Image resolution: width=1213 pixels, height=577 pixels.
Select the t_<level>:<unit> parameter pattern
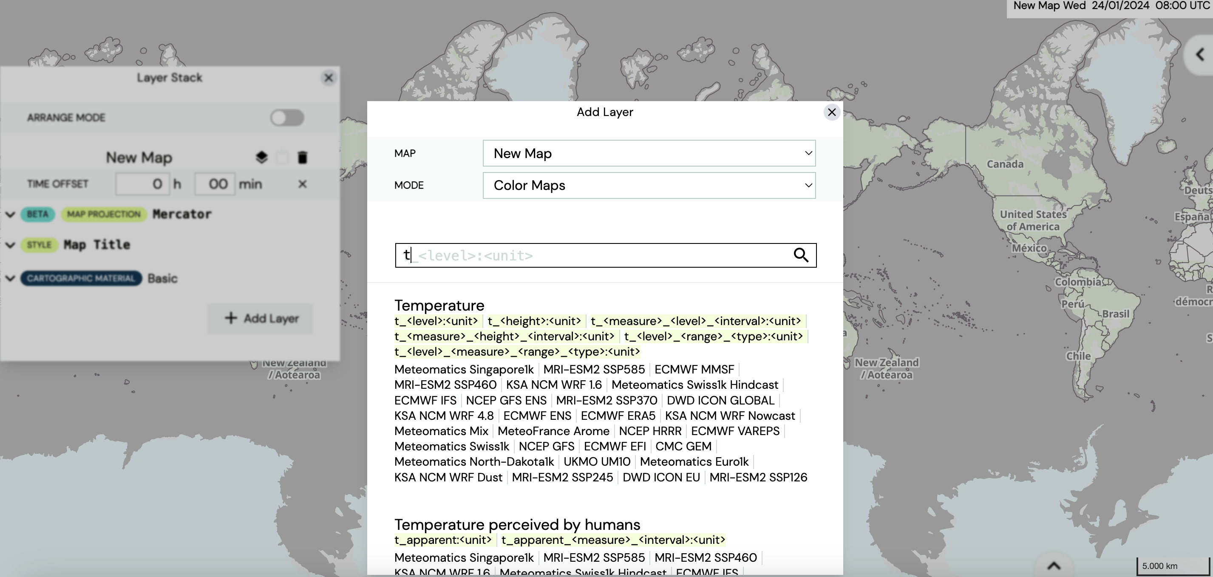(x=436, y=322)
